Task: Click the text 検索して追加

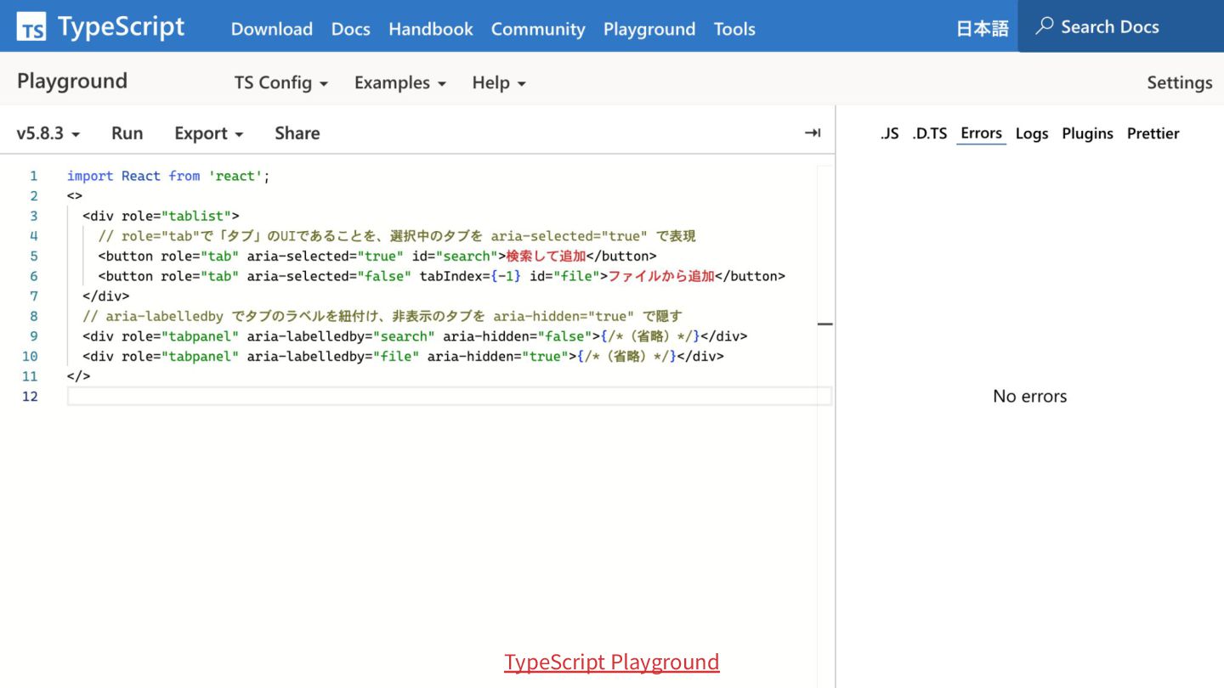Action: (x=546, y=256)
